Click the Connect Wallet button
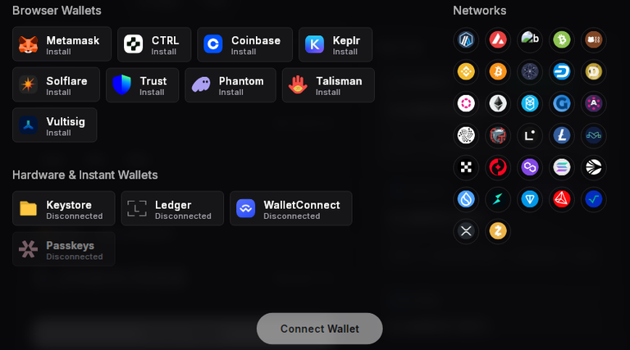This screenshot has height=350, width=630. [319, 329]
